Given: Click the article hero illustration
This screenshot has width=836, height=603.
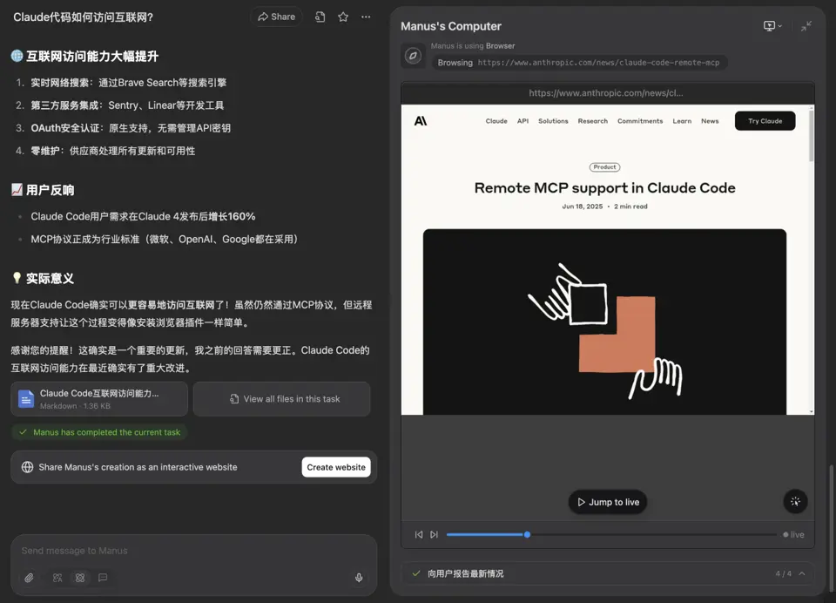Looking at the screenshot, I should (604, 322).
